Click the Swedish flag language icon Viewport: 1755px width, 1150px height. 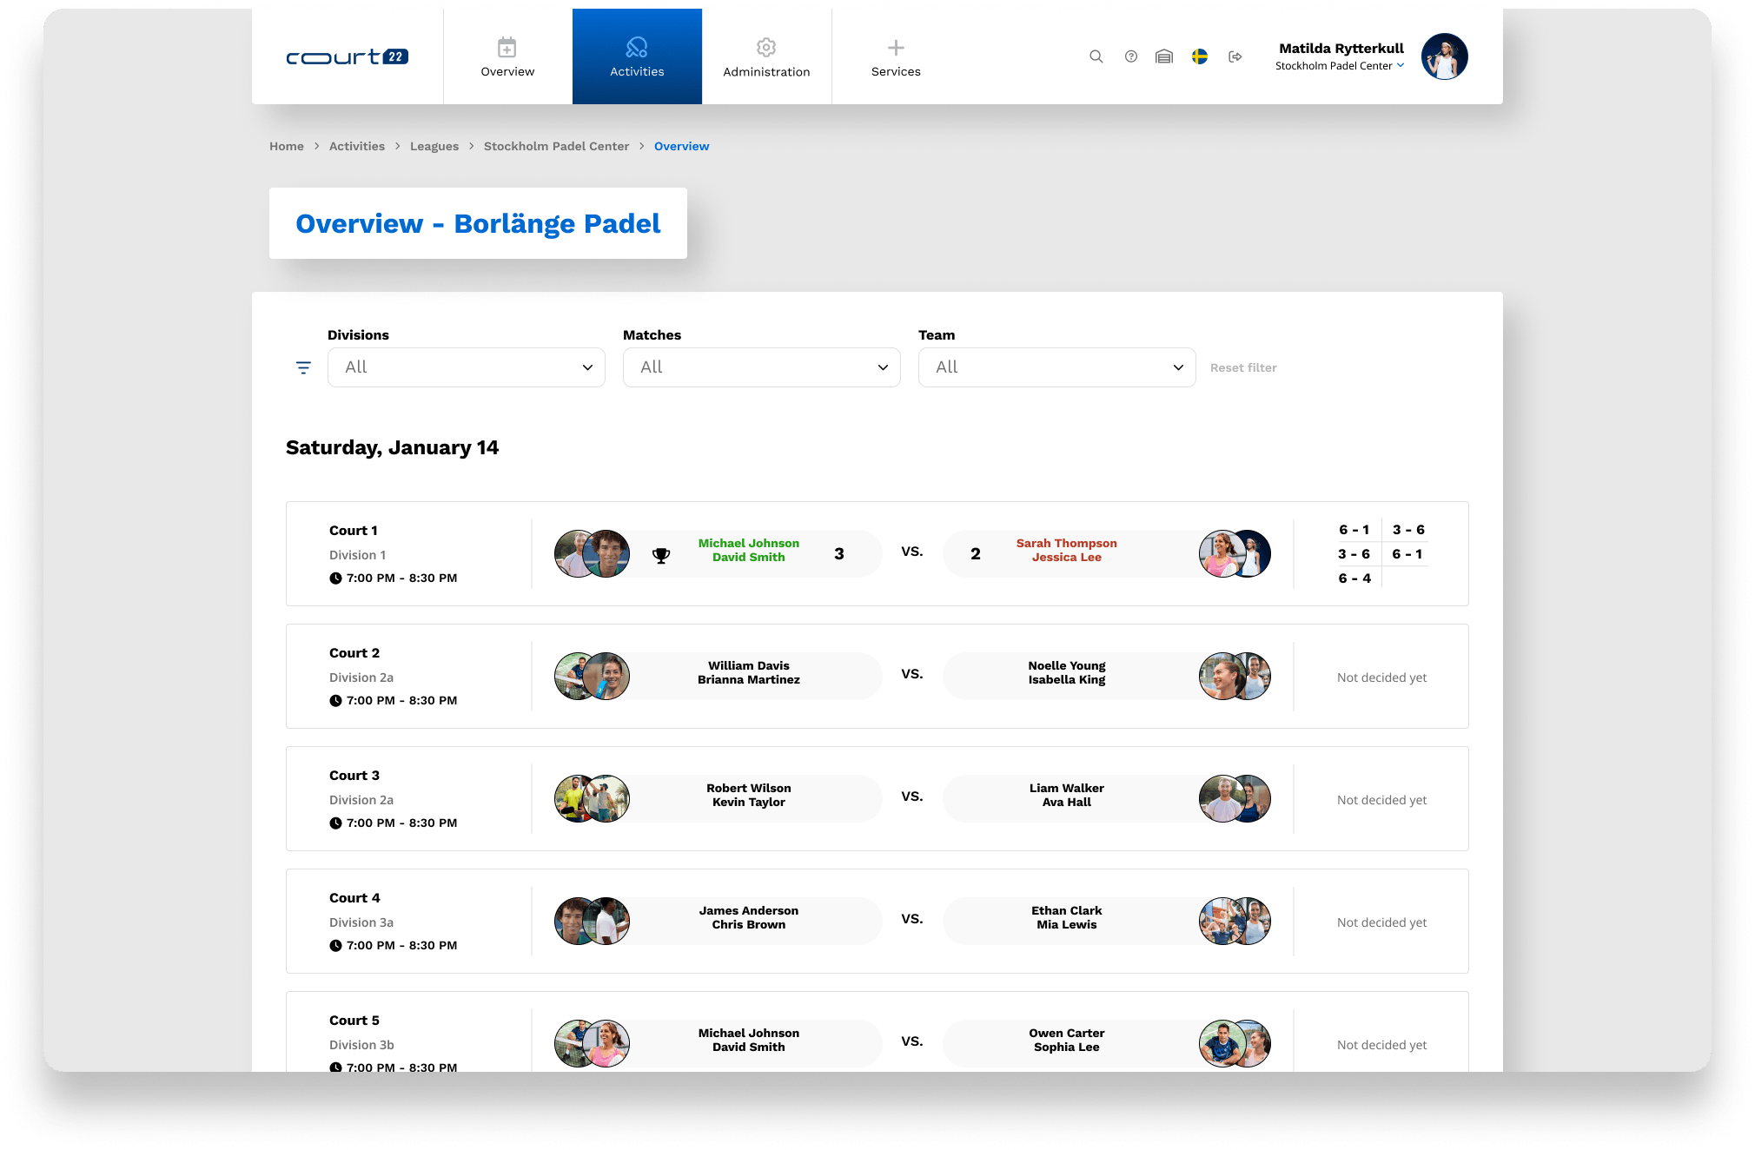pyautogui.click(x=1200, y=56)
